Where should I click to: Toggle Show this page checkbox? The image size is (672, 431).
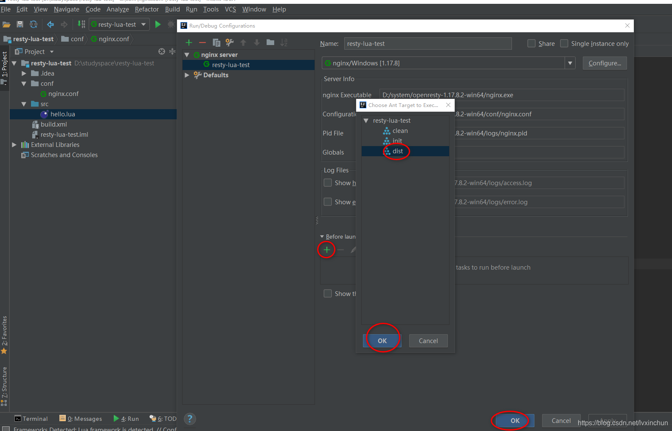[328, 293]
